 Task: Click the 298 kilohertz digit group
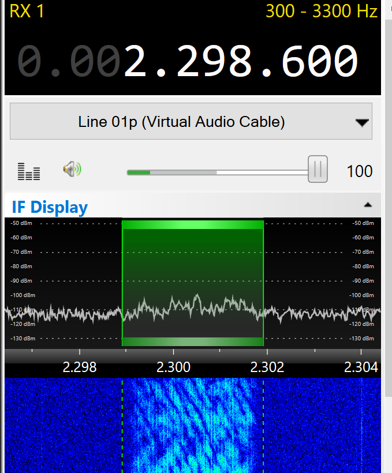tap(214, 61)
